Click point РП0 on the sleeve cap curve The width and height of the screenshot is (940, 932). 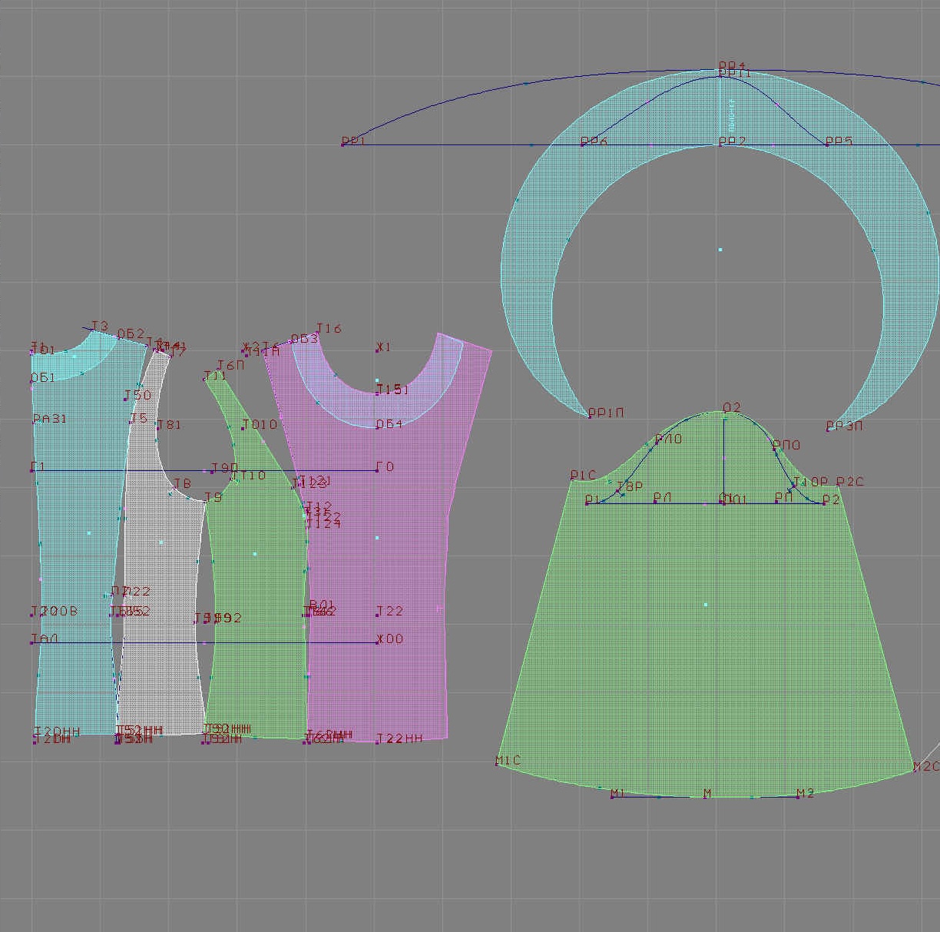pyautogui.click(x=774, y=449)
